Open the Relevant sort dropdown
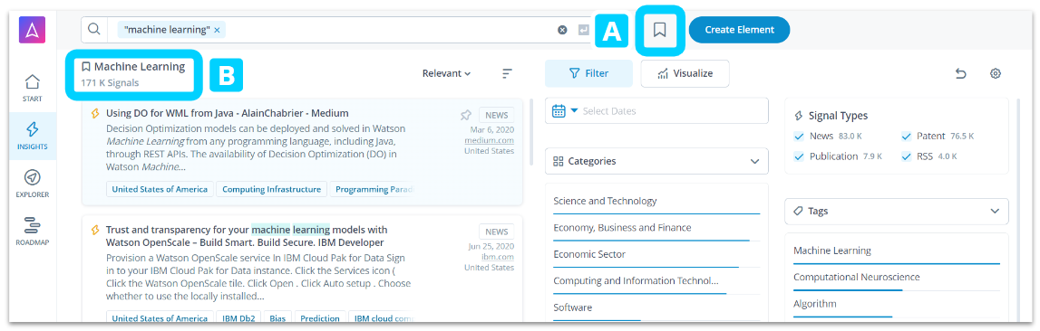Image resolution: width=1040 pixels, height=331 pixels. click(x=446, y=73)
